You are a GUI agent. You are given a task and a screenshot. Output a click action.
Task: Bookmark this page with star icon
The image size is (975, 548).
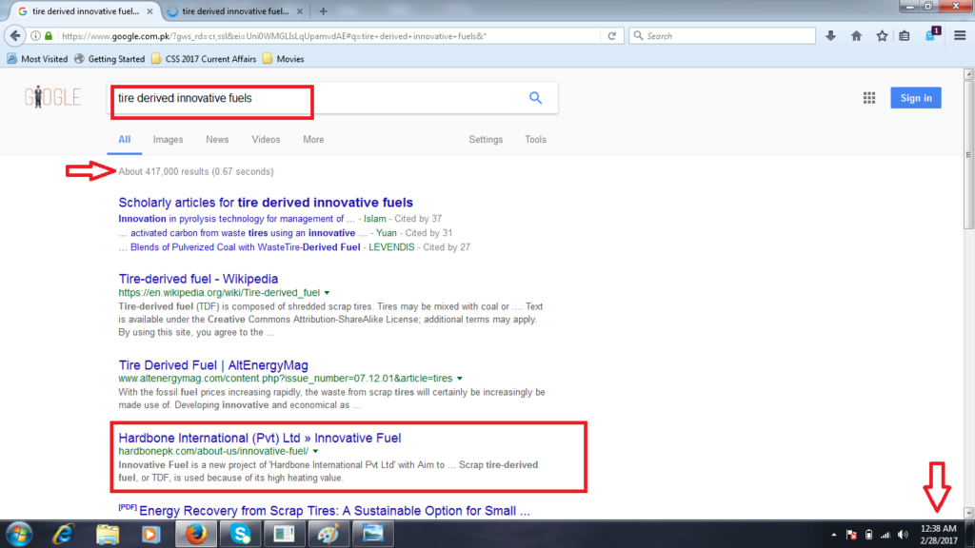click(x=882, y=36)
